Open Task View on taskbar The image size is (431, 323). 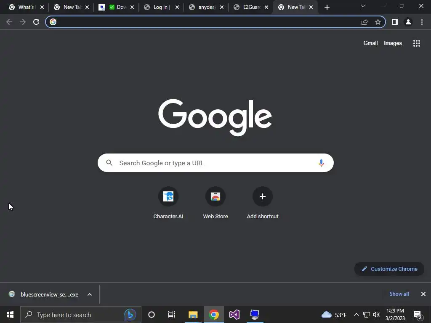172,315
